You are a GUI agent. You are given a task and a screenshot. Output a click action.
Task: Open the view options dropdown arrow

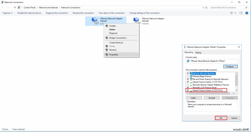(x=235, y=13)
